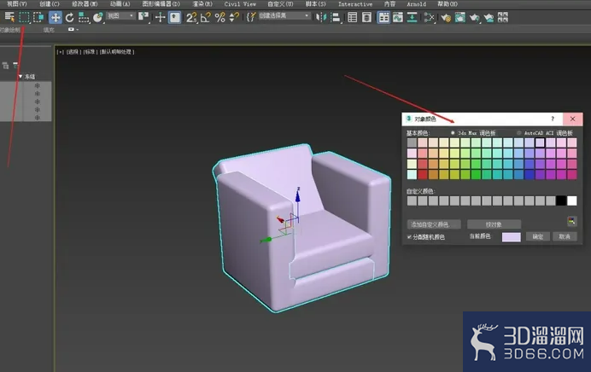Click the Align tool icon

336,17
